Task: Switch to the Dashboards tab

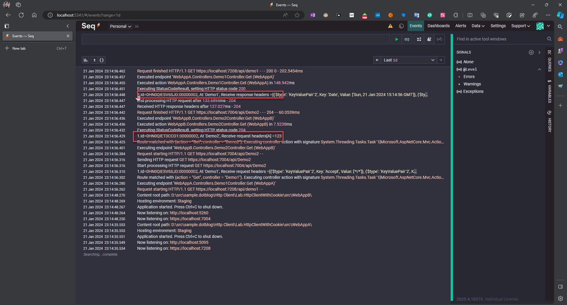Action: click(x=438, y=26)
